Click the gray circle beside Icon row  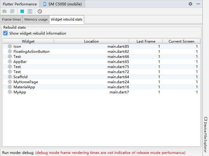[10, 46]
